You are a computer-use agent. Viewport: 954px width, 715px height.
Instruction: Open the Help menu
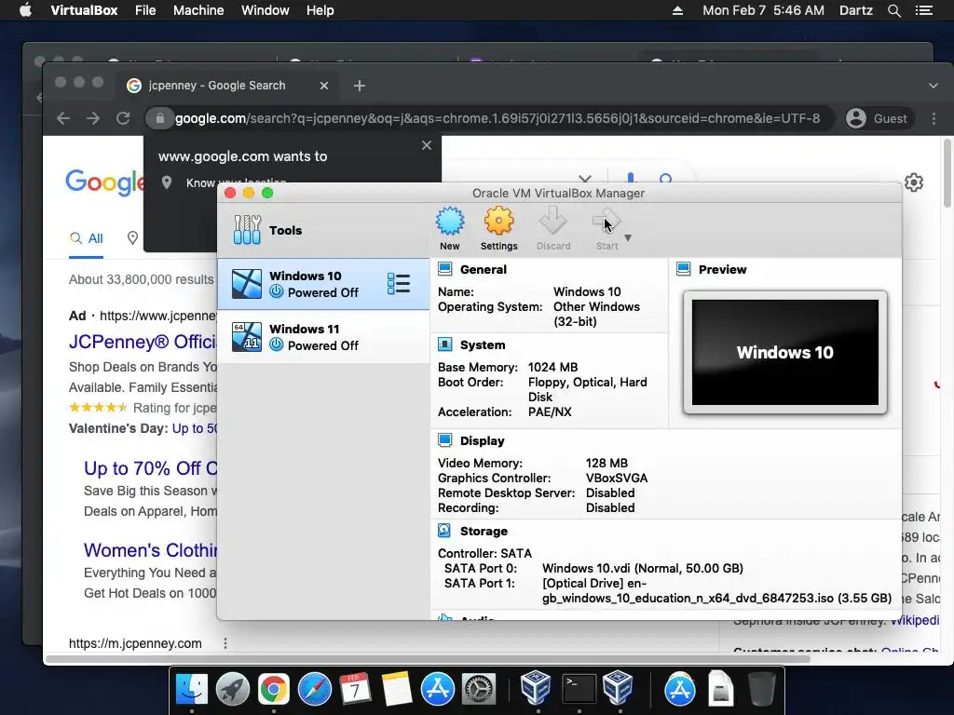(320, 10)
